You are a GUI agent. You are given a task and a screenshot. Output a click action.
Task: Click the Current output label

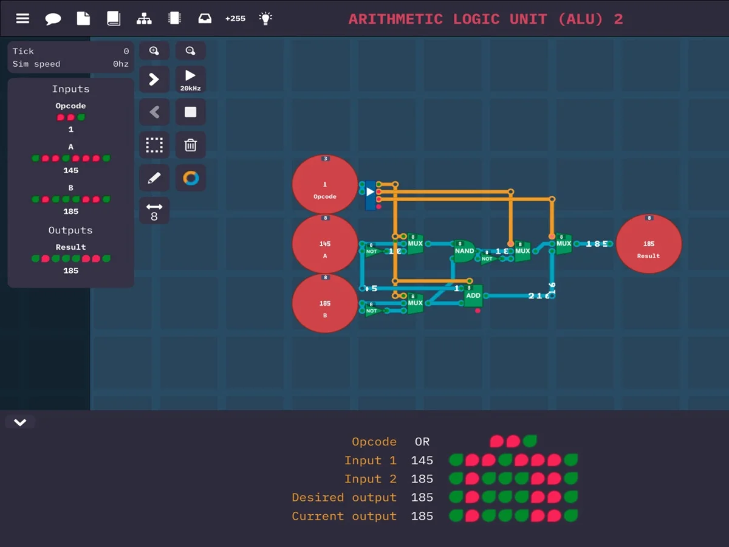(x=344, y=516)
